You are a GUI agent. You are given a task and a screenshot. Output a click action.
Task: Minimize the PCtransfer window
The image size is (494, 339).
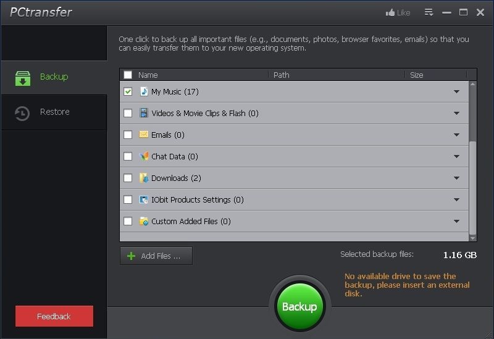tap(446, 12)
